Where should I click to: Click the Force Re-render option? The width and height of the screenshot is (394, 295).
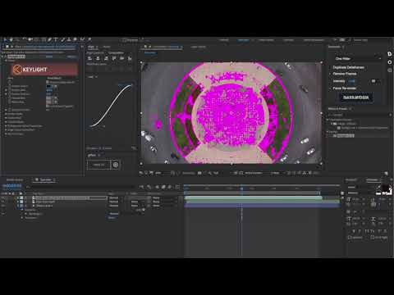coord(345,88)
